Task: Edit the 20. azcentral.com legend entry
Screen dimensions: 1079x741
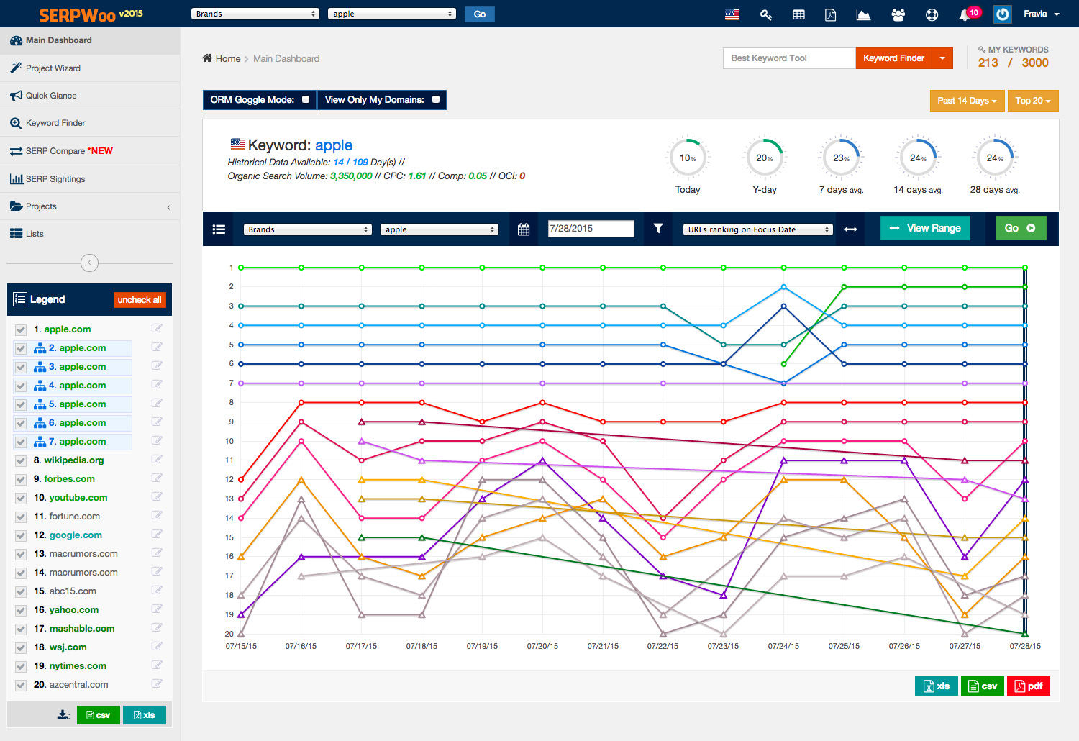Action: [157, 683]
